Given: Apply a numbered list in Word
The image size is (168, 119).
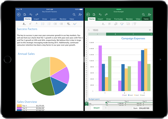Looking at the screenshot, I should (x=49, y=24).
